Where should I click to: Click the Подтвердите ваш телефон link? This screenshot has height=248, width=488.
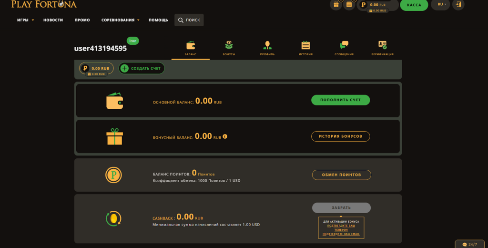pyautogui.click(x=341, y=228)
